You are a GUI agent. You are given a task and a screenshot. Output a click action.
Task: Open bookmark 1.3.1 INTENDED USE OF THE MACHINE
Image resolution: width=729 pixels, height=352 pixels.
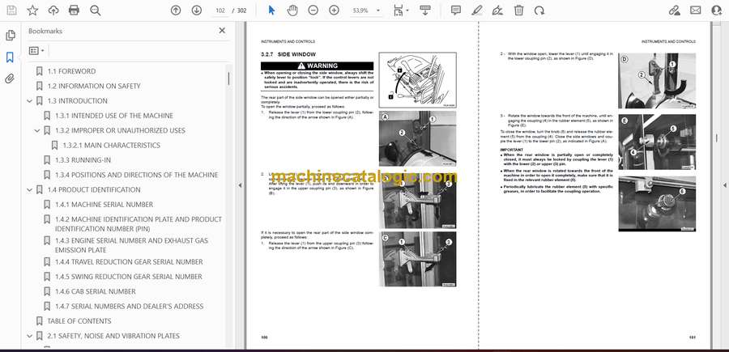[x=114, y=116]
